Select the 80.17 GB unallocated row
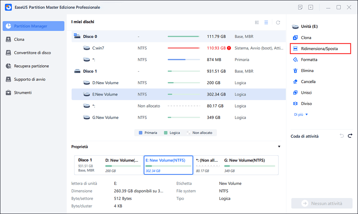Image resolution: width=358 pixels, height=214 pixels. 179,106
